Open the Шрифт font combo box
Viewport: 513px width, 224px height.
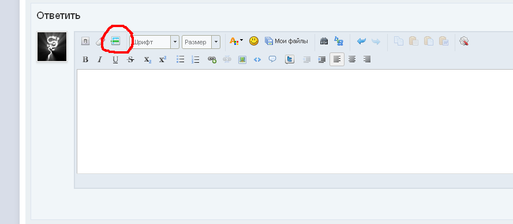tap(155, 42)
